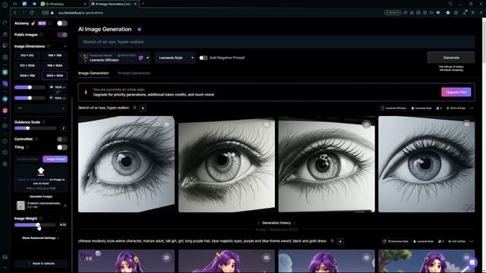Click the image width slider
This screenshot has height=273, width=486.
(x=30, y=88)
